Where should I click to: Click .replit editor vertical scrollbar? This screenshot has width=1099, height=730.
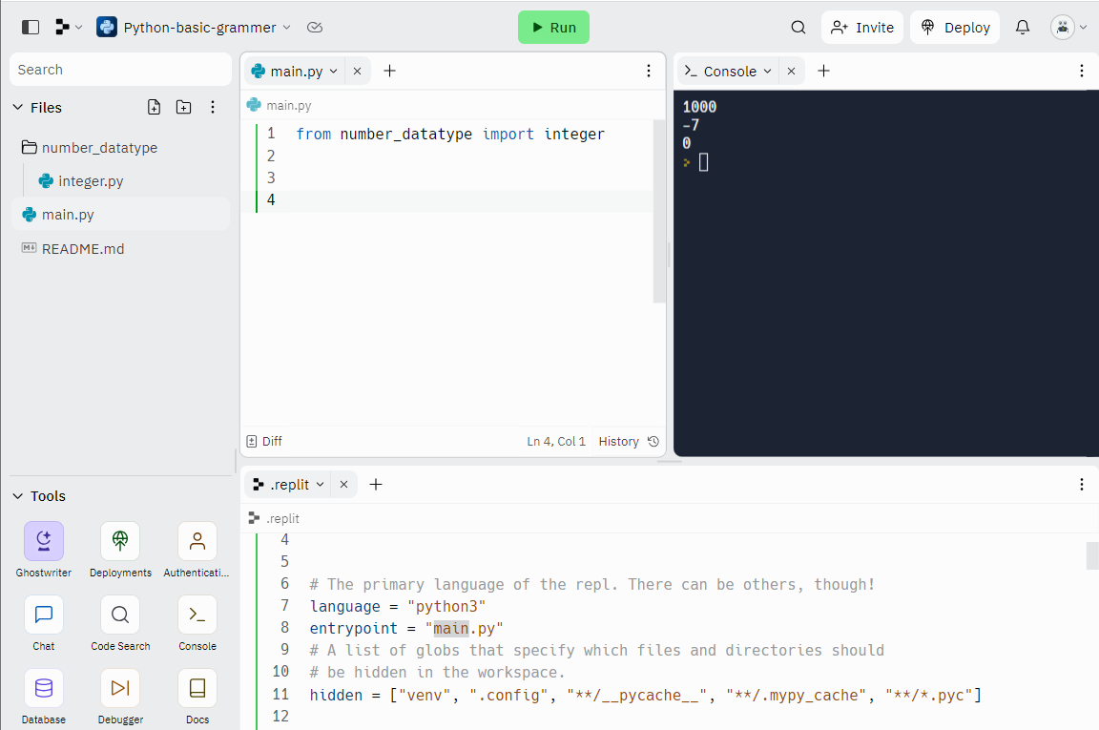click(x=1092, y=555)
